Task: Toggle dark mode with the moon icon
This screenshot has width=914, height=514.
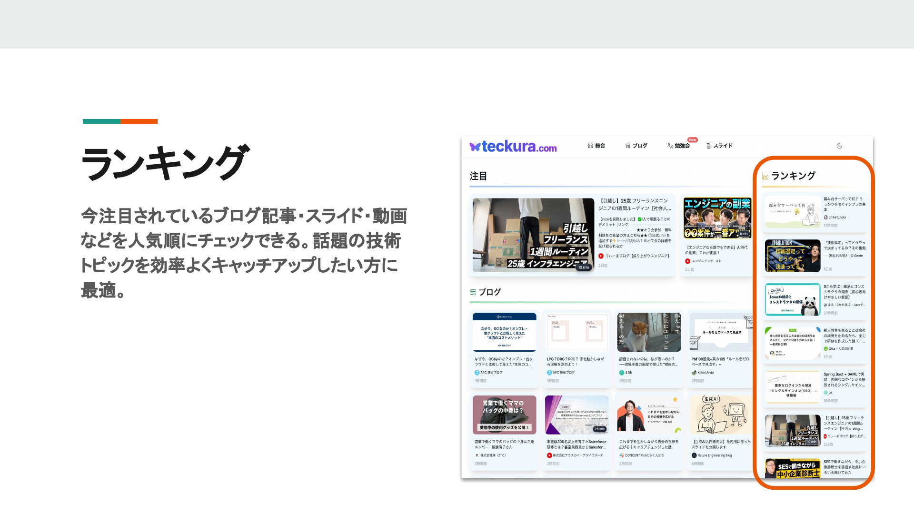Action: tap(839, 146)
